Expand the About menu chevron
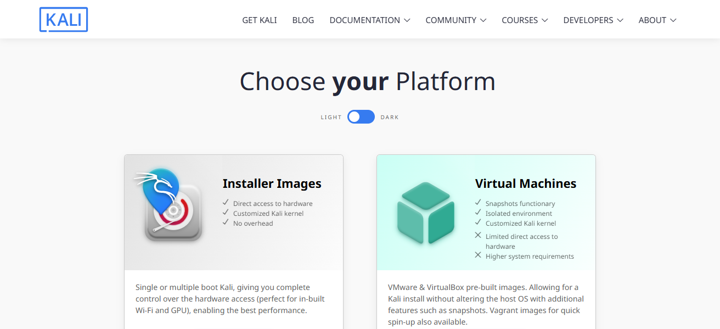The height and width of the screenshot is (329, 720). 673,20
